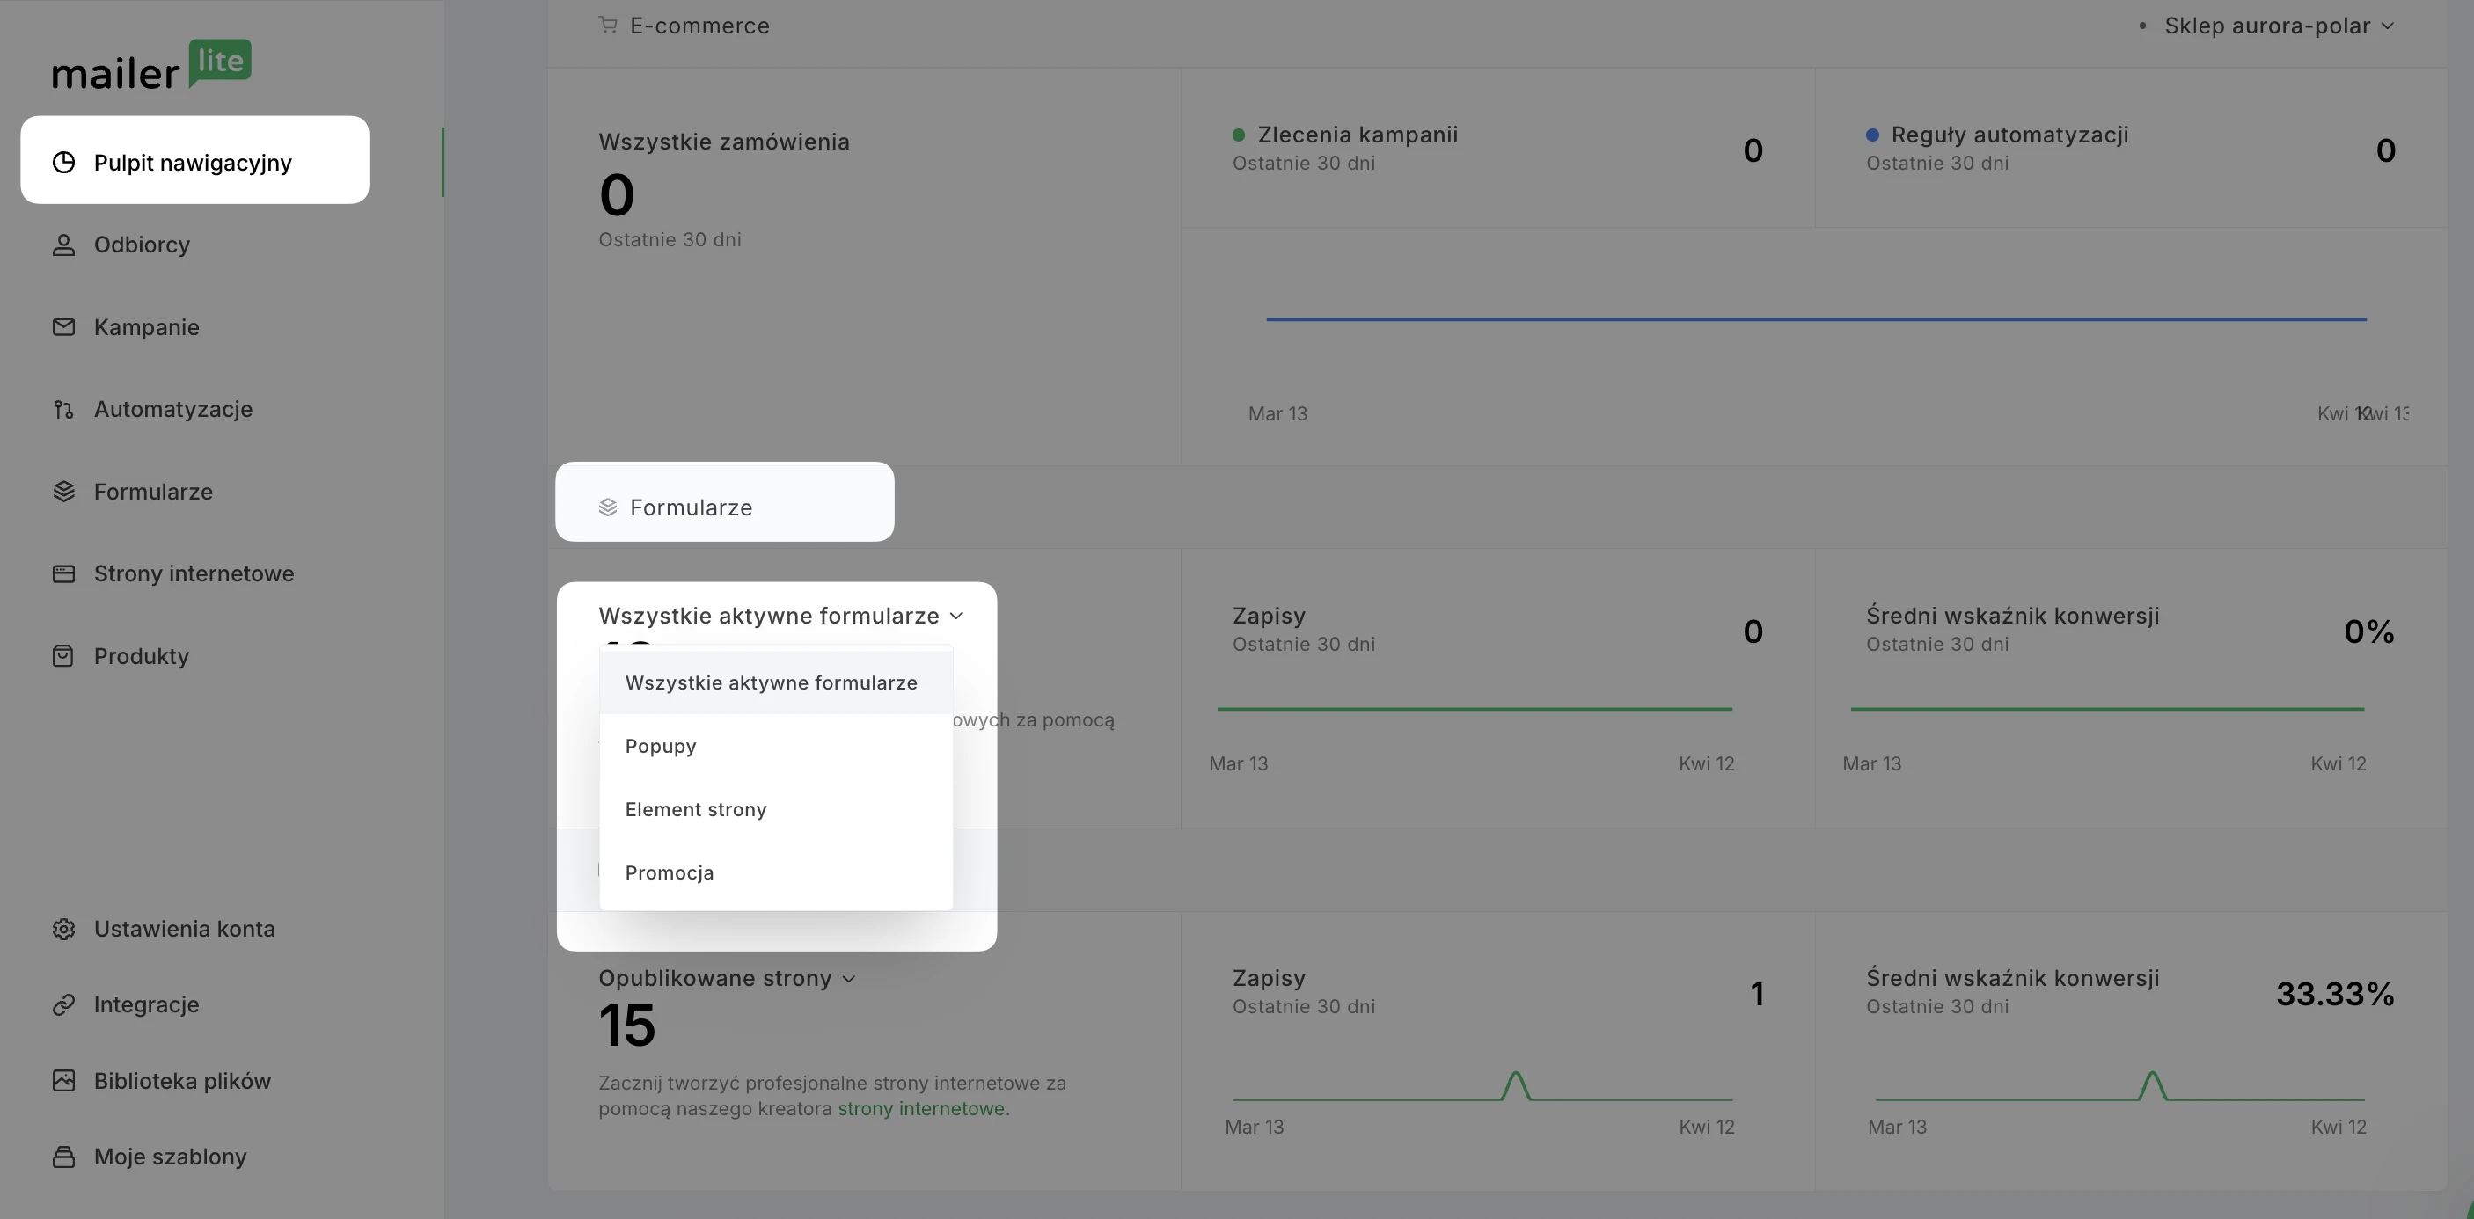The height and width of the screenshot is (1219, 2474).
Task: Follow the strony internetowe link
Action: point(920,1108)
